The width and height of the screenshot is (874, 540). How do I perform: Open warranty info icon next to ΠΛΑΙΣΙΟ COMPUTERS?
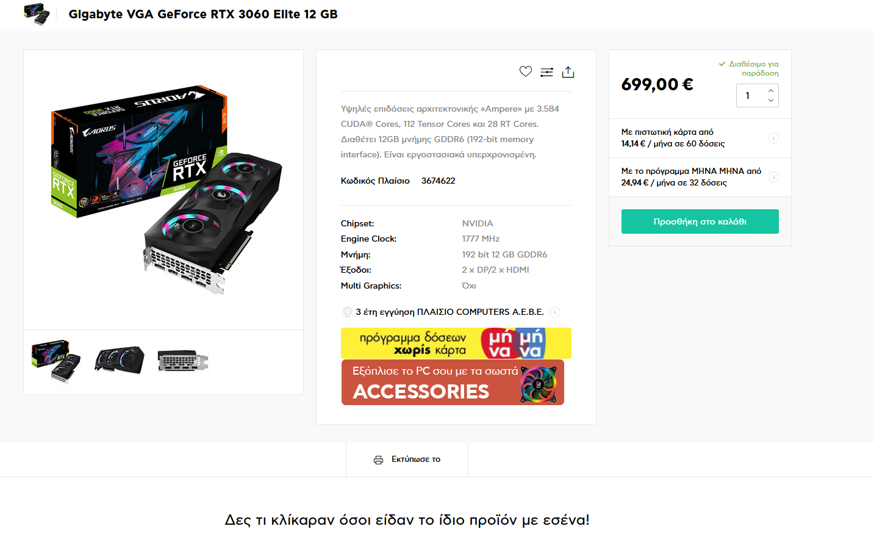tap(555, 312)
